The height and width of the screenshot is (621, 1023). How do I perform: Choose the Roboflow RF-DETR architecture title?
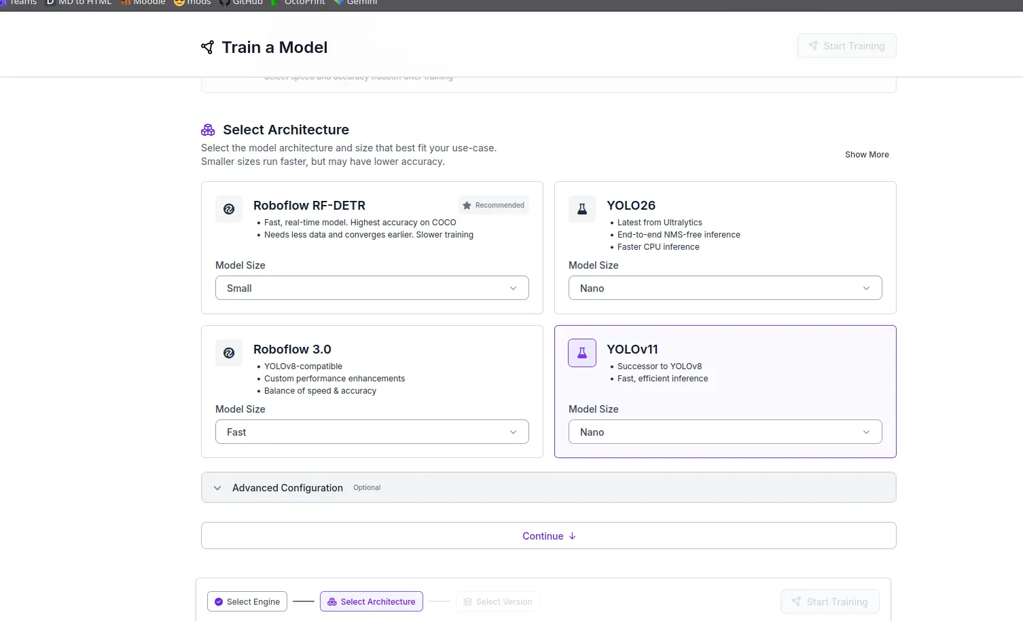(x=309, y=205)
